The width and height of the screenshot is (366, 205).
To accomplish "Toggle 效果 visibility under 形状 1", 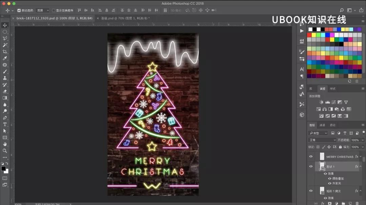I will click(325, 174).
